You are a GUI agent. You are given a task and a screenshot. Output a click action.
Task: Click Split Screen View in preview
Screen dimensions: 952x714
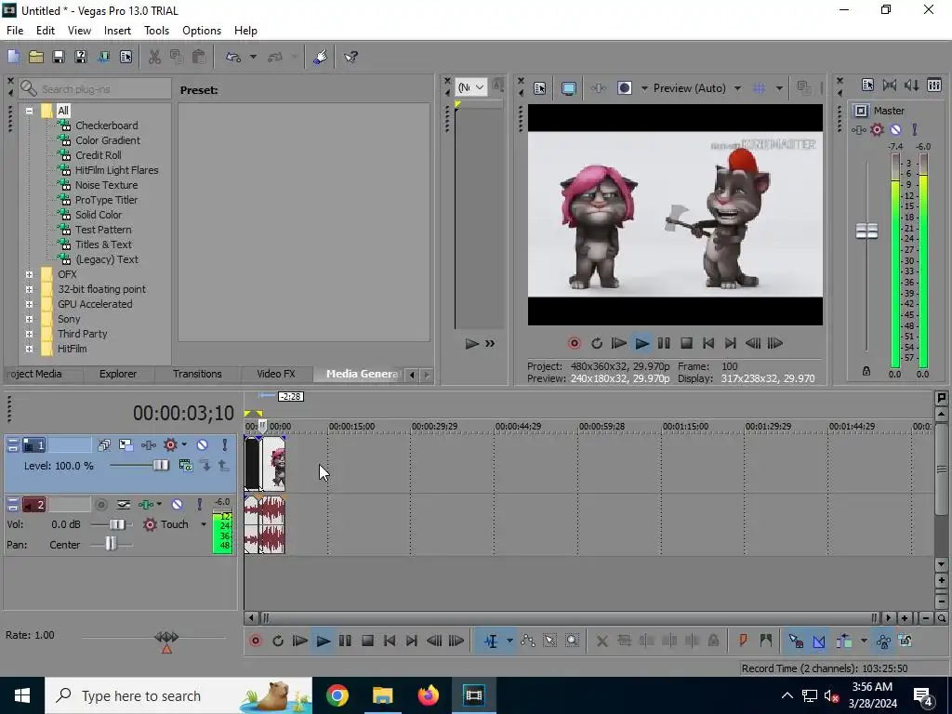(x=624, y=88)
